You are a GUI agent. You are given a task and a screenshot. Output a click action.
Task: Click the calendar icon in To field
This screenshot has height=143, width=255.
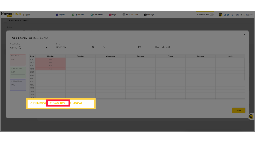pos(139,47)
